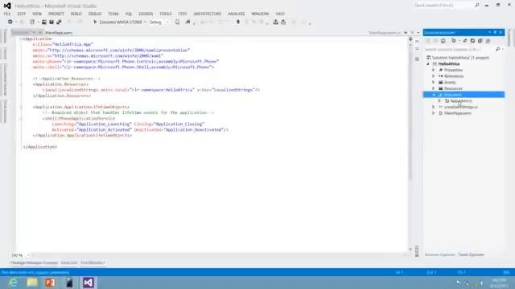This screenshot has height=289, width=515.
Task: Click the Refresh icon in Solution Explorer
Action: 472,41
